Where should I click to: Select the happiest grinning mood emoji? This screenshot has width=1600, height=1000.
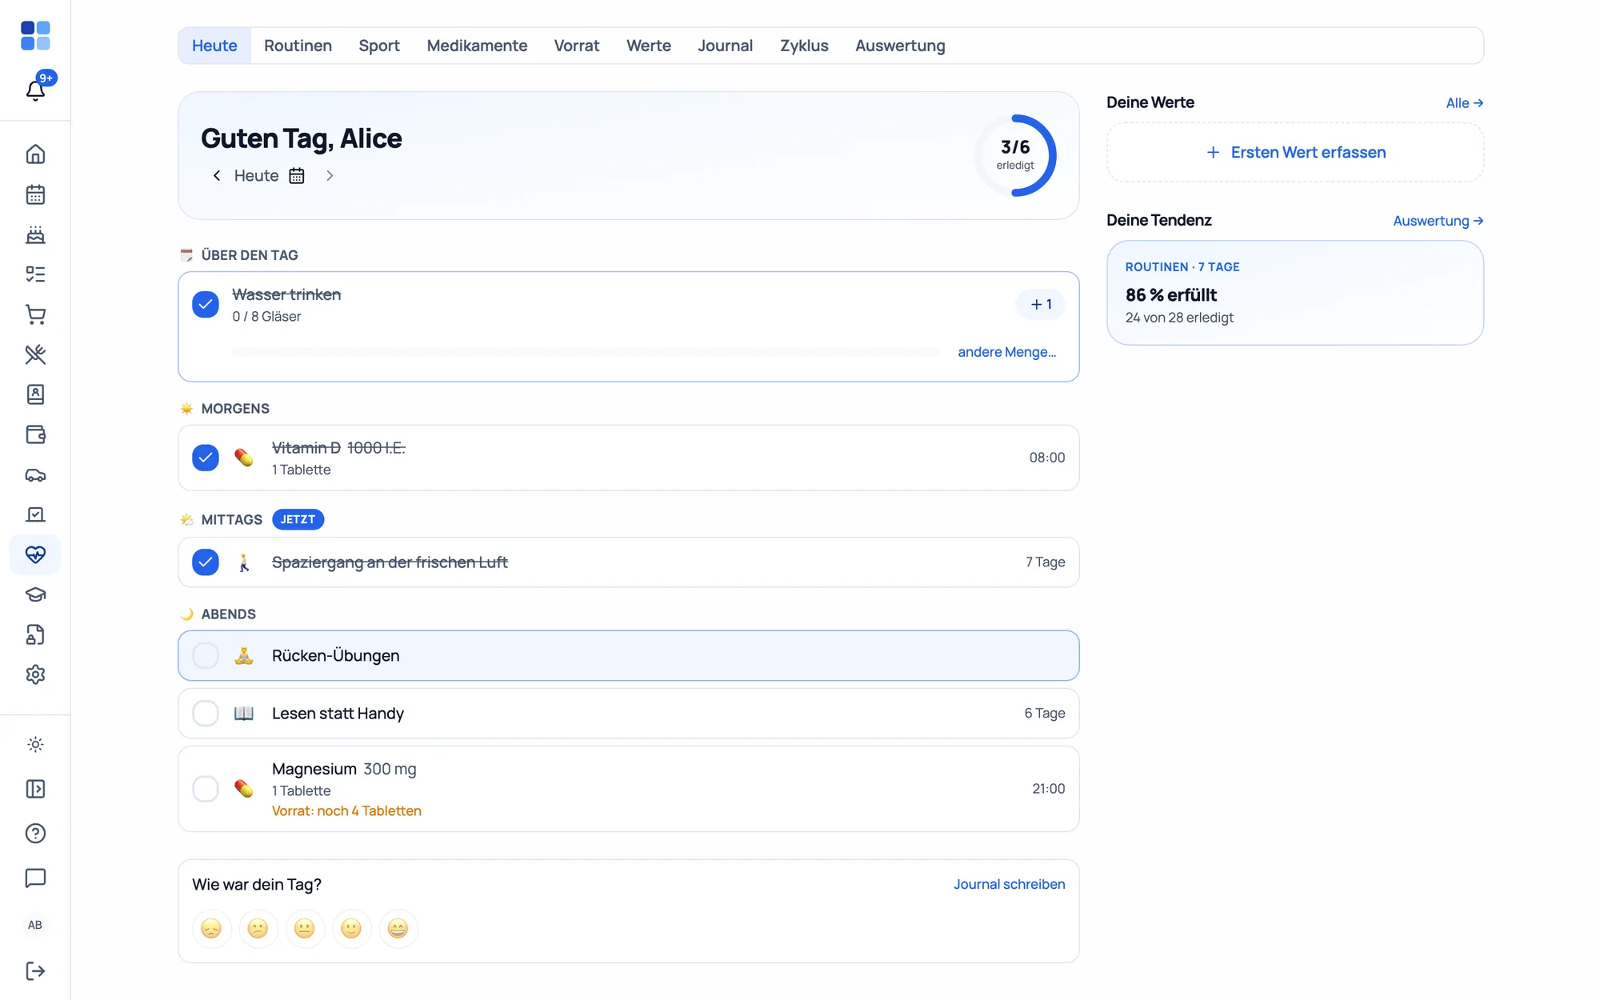click(x=398, y=928)
